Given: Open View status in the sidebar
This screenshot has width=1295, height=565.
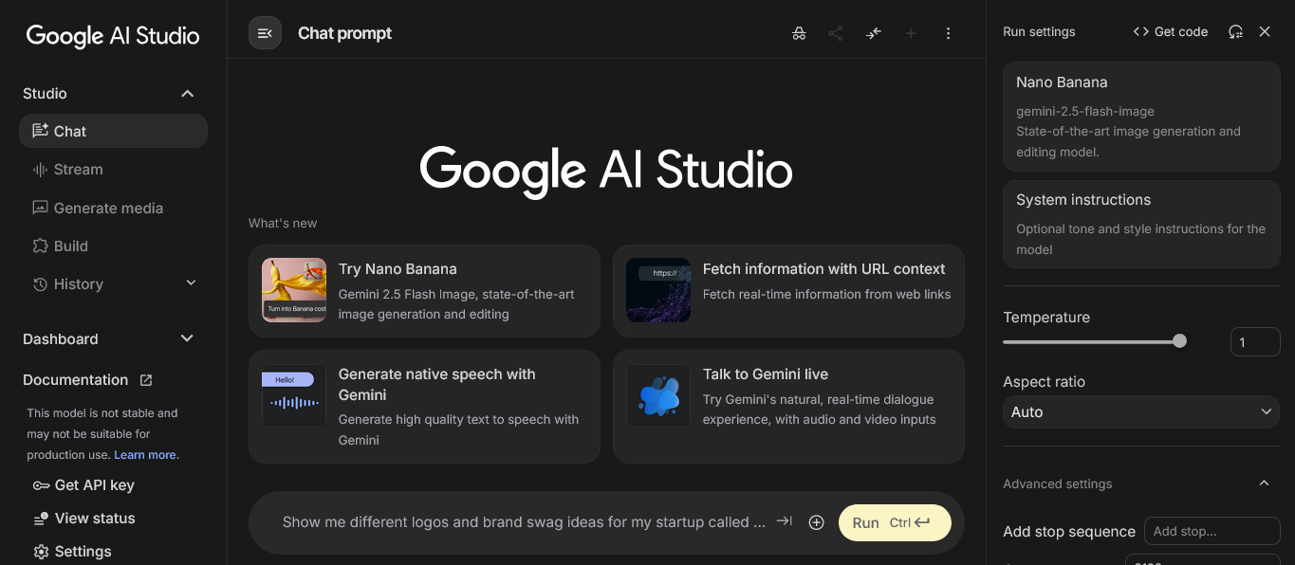Looking at the screenshot, I should tap(84, 519).
